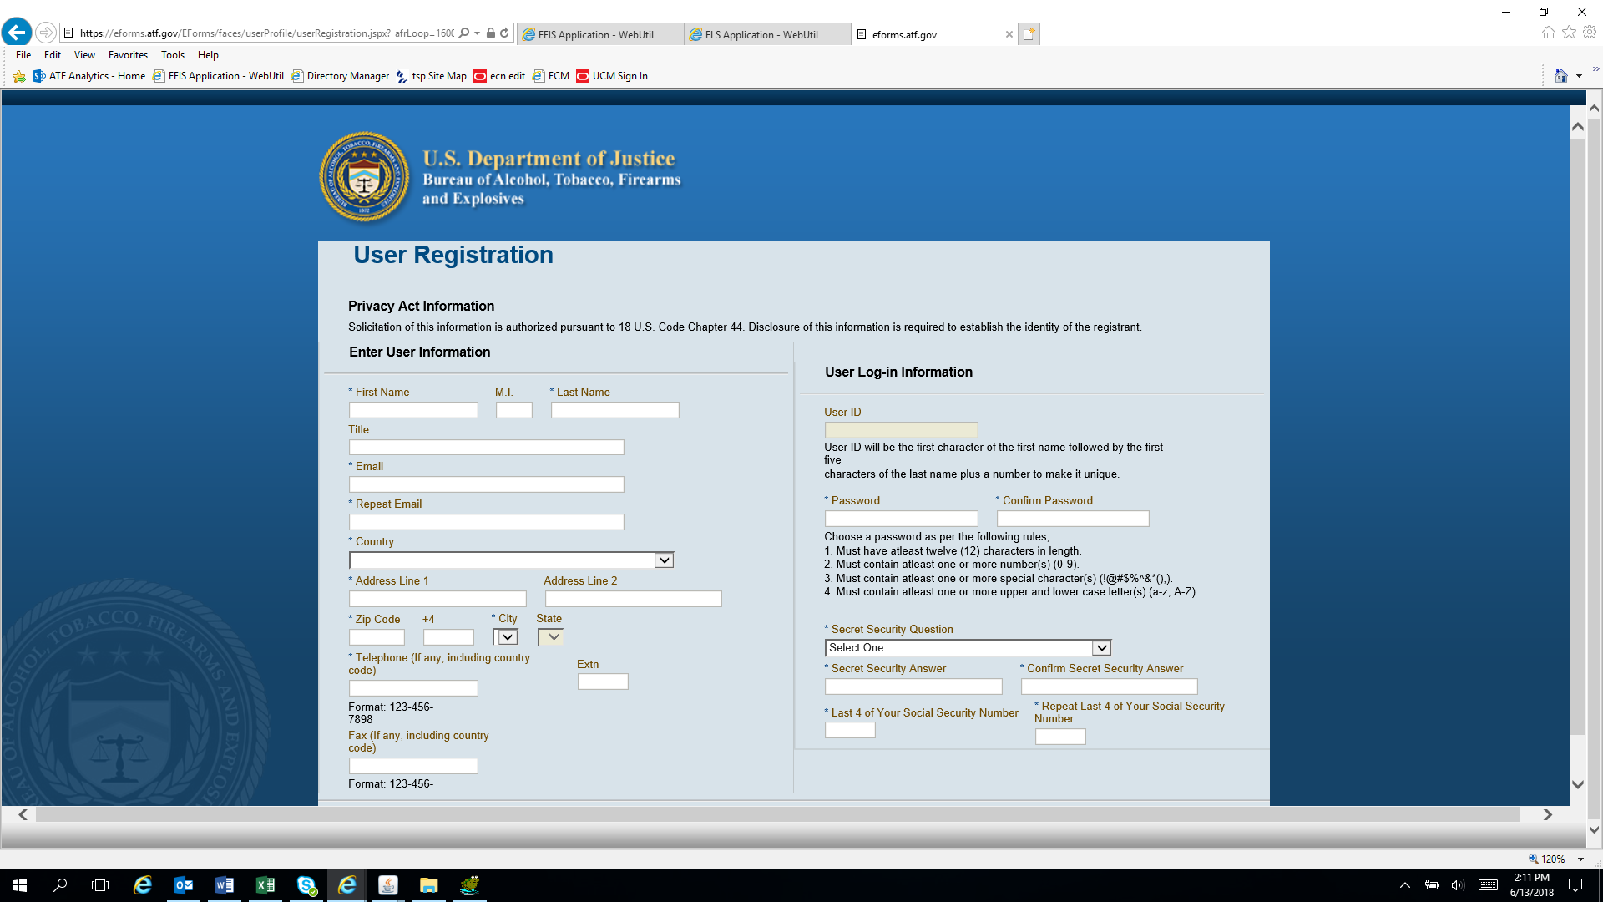Open the zoom level 120% dropdown
1603x902 pixels.
[1580, 859]
